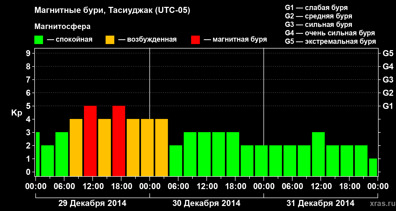
Task: Click the orange bar between the two red bars
Action: tap(105, 147)
